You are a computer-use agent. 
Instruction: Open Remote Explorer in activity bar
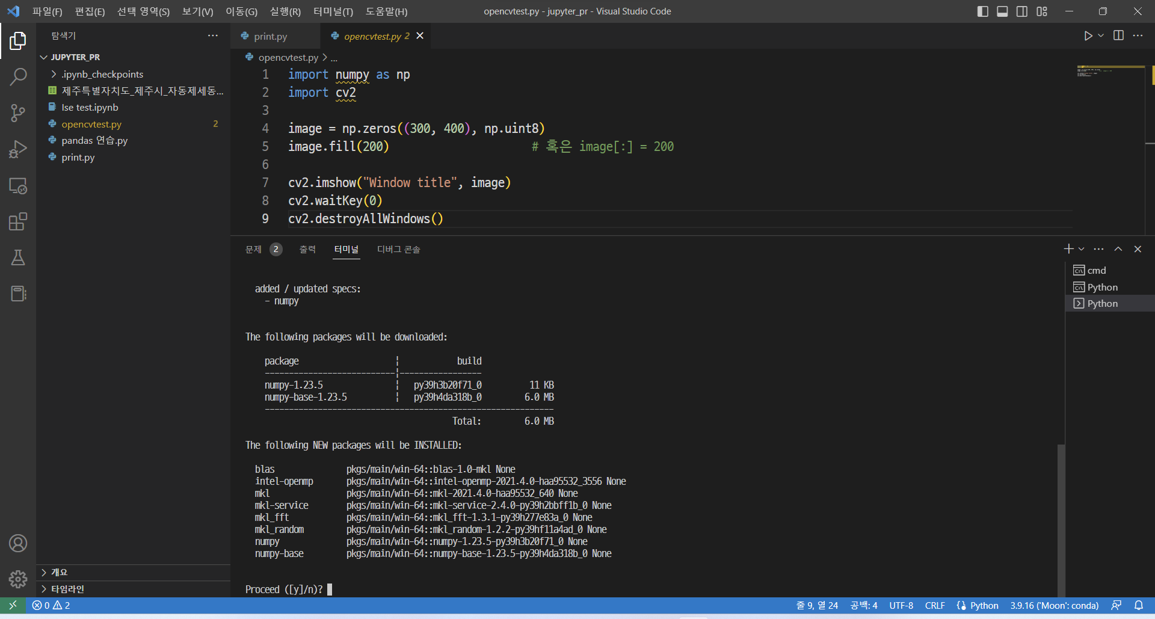[x=18, y=186]
